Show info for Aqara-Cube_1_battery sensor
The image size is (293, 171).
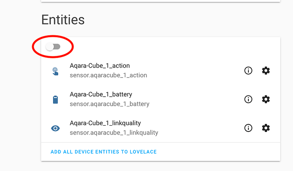coord(248,99)
